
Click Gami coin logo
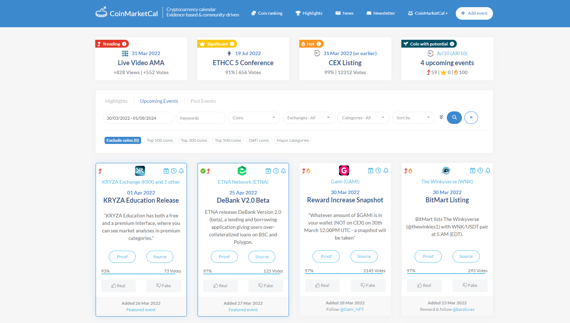pos(344,170)
